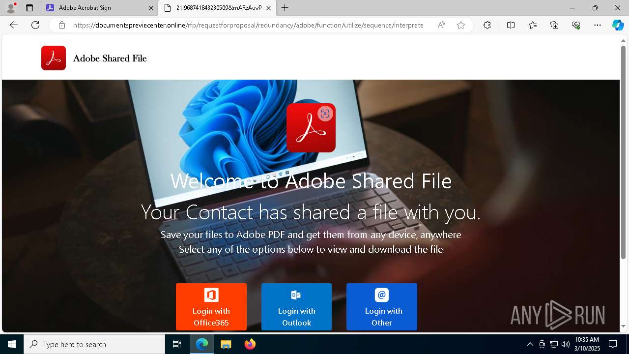Click the scrollbar down arrow
Image resolution: width=629 pixels, height=354 pixels.
624,326
